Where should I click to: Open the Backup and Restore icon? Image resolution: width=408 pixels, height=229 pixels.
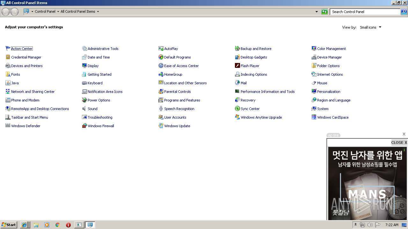point(237,48)
